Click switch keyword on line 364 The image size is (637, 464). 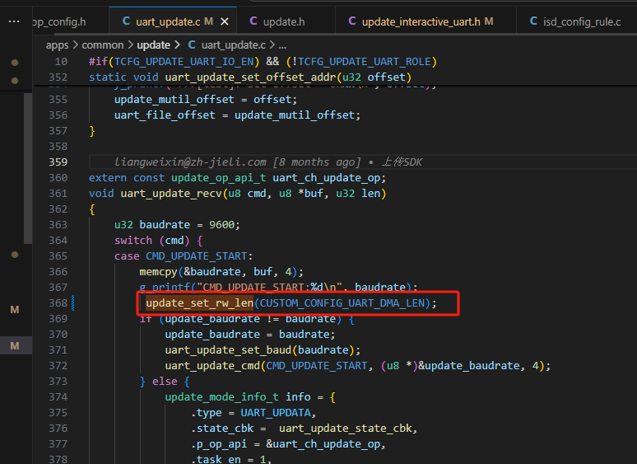[x=133, y=241]
